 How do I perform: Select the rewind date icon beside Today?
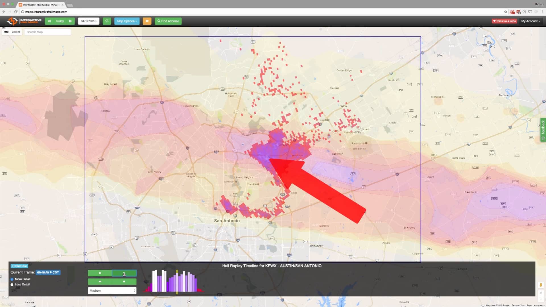[49, 21]
